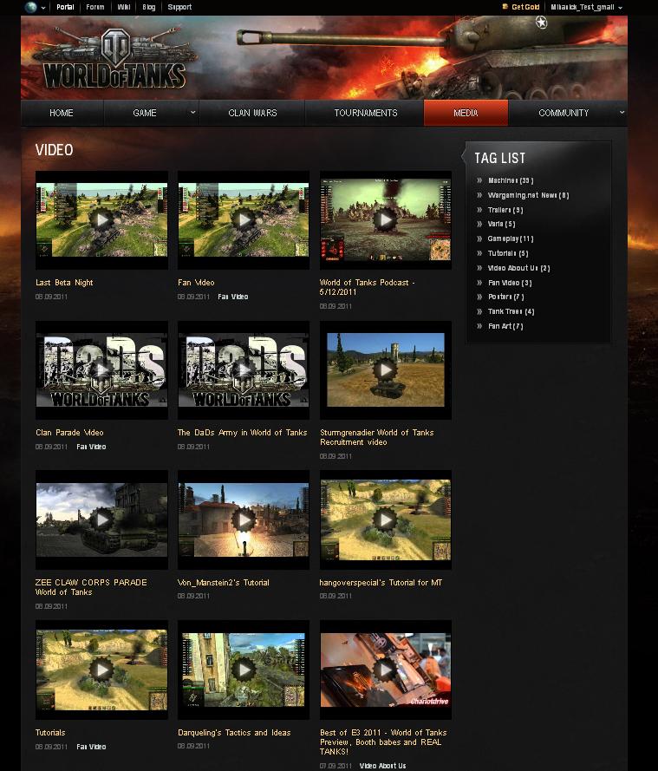Select the MEDIA menu tab

(x=466, y=113)
